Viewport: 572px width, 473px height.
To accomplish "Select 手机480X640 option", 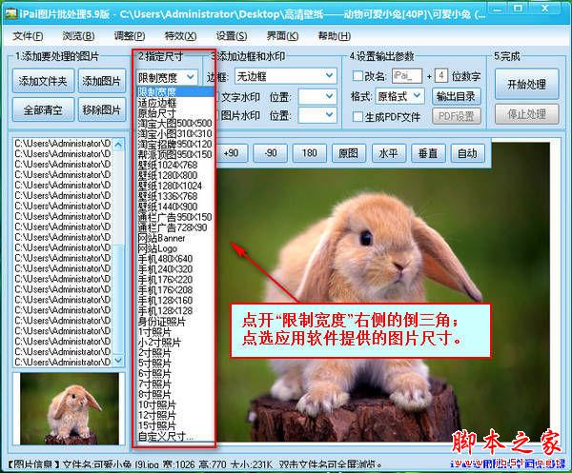I will [174, 259].
